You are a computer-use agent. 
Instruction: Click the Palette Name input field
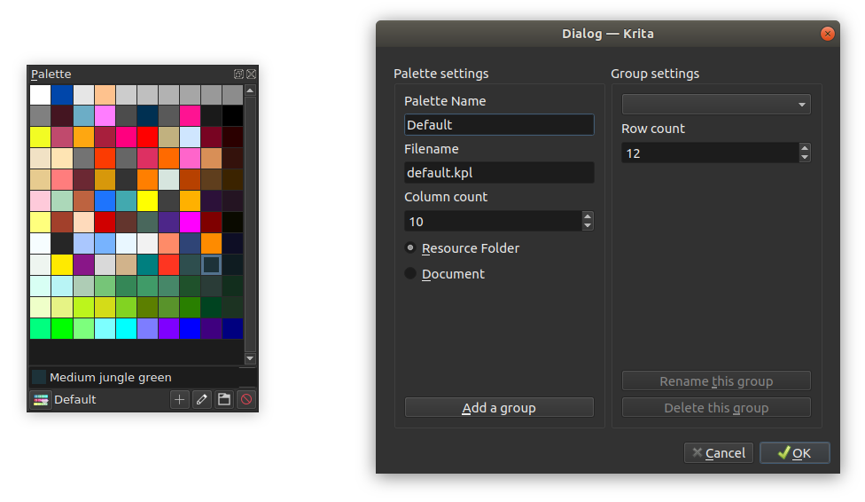499,125
